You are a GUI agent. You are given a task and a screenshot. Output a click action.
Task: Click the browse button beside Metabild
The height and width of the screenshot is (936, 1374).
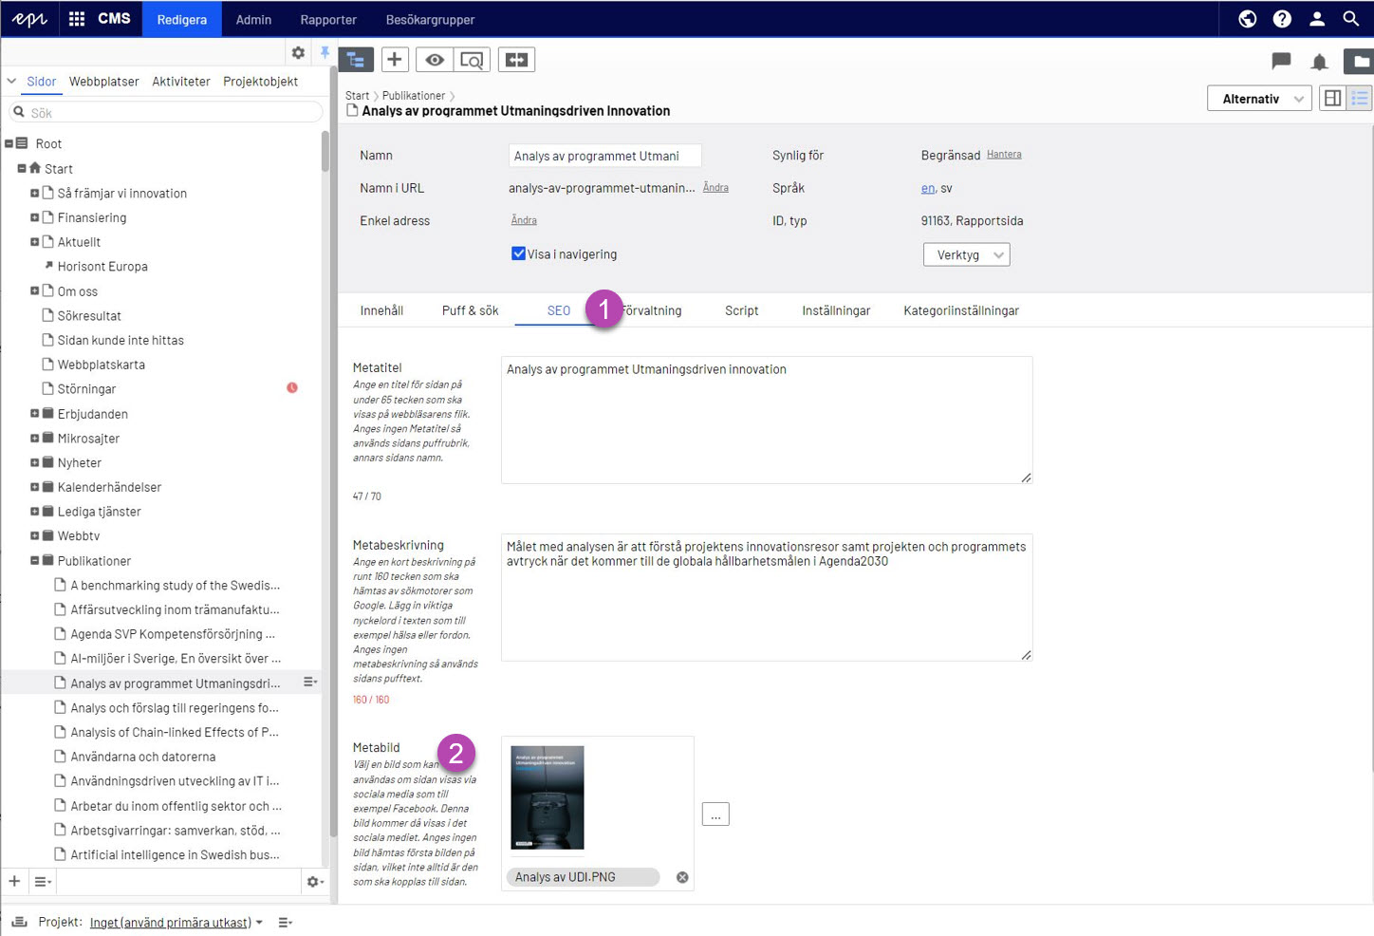point(715,814)
